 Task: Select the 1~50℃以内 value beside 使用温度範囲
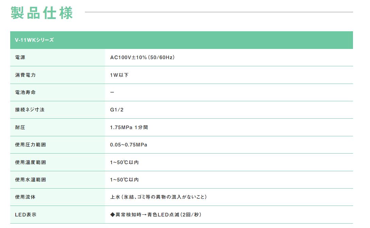click(124, 162)
